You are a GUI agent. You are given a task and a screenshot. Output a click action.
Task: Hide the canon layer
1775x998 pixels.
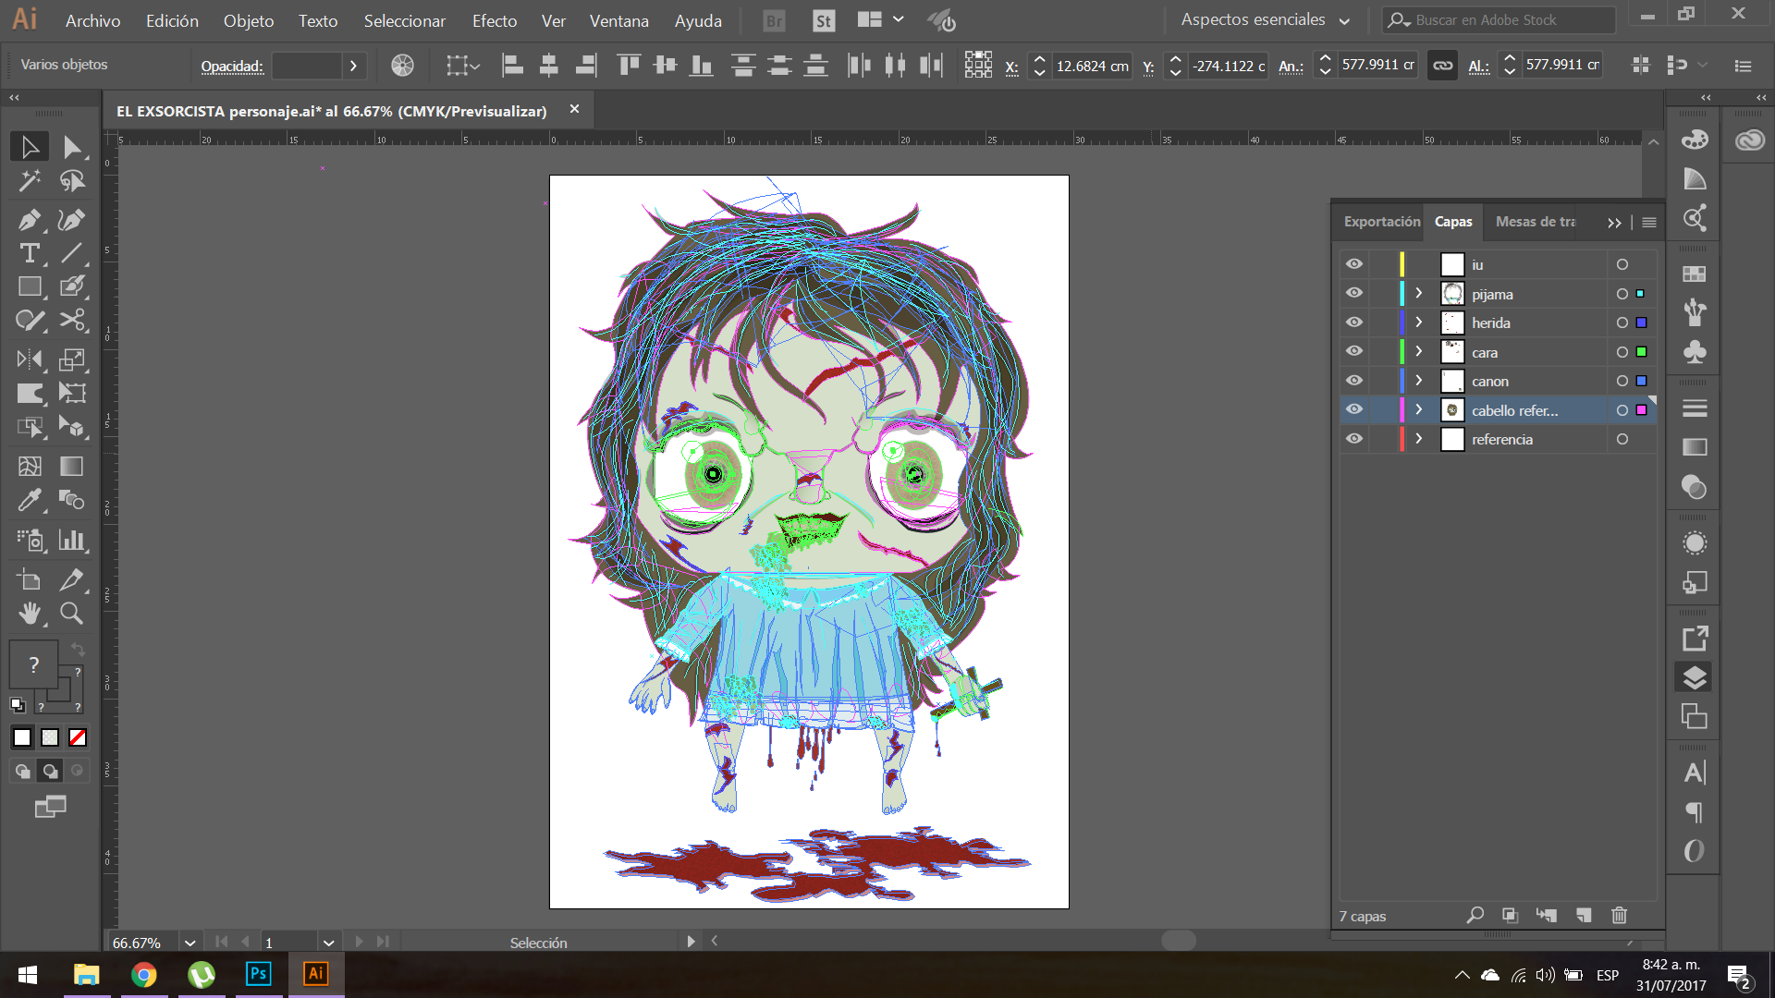click(1354, 381)
